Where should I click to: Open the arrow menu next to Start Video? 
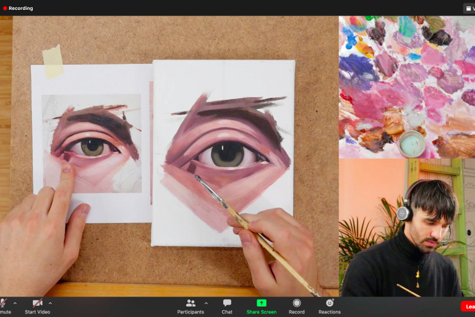pos(50,303)
